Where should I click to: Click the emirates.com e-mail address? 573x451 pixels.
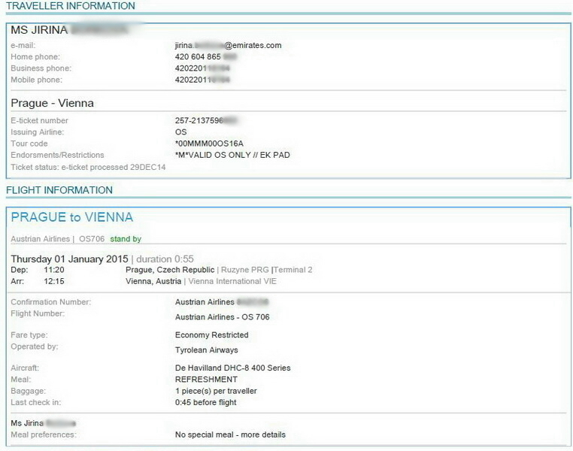coord(228,45)
